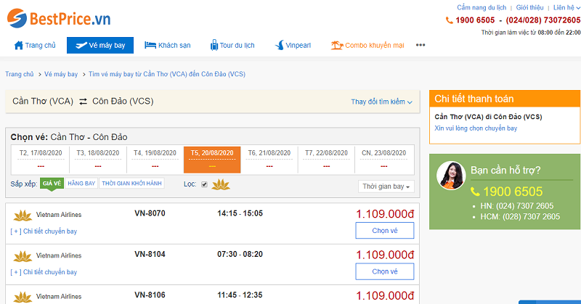The image size is (581, 304).
Task: Open the Tour du lịch nav item
Action: (232, 45)
